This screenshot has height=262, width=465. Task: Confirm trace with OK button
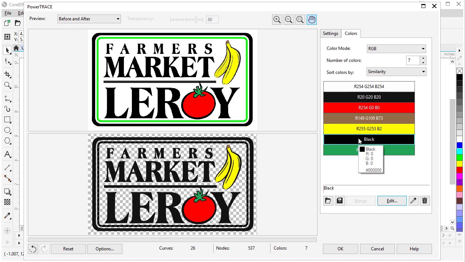[340, 249]
